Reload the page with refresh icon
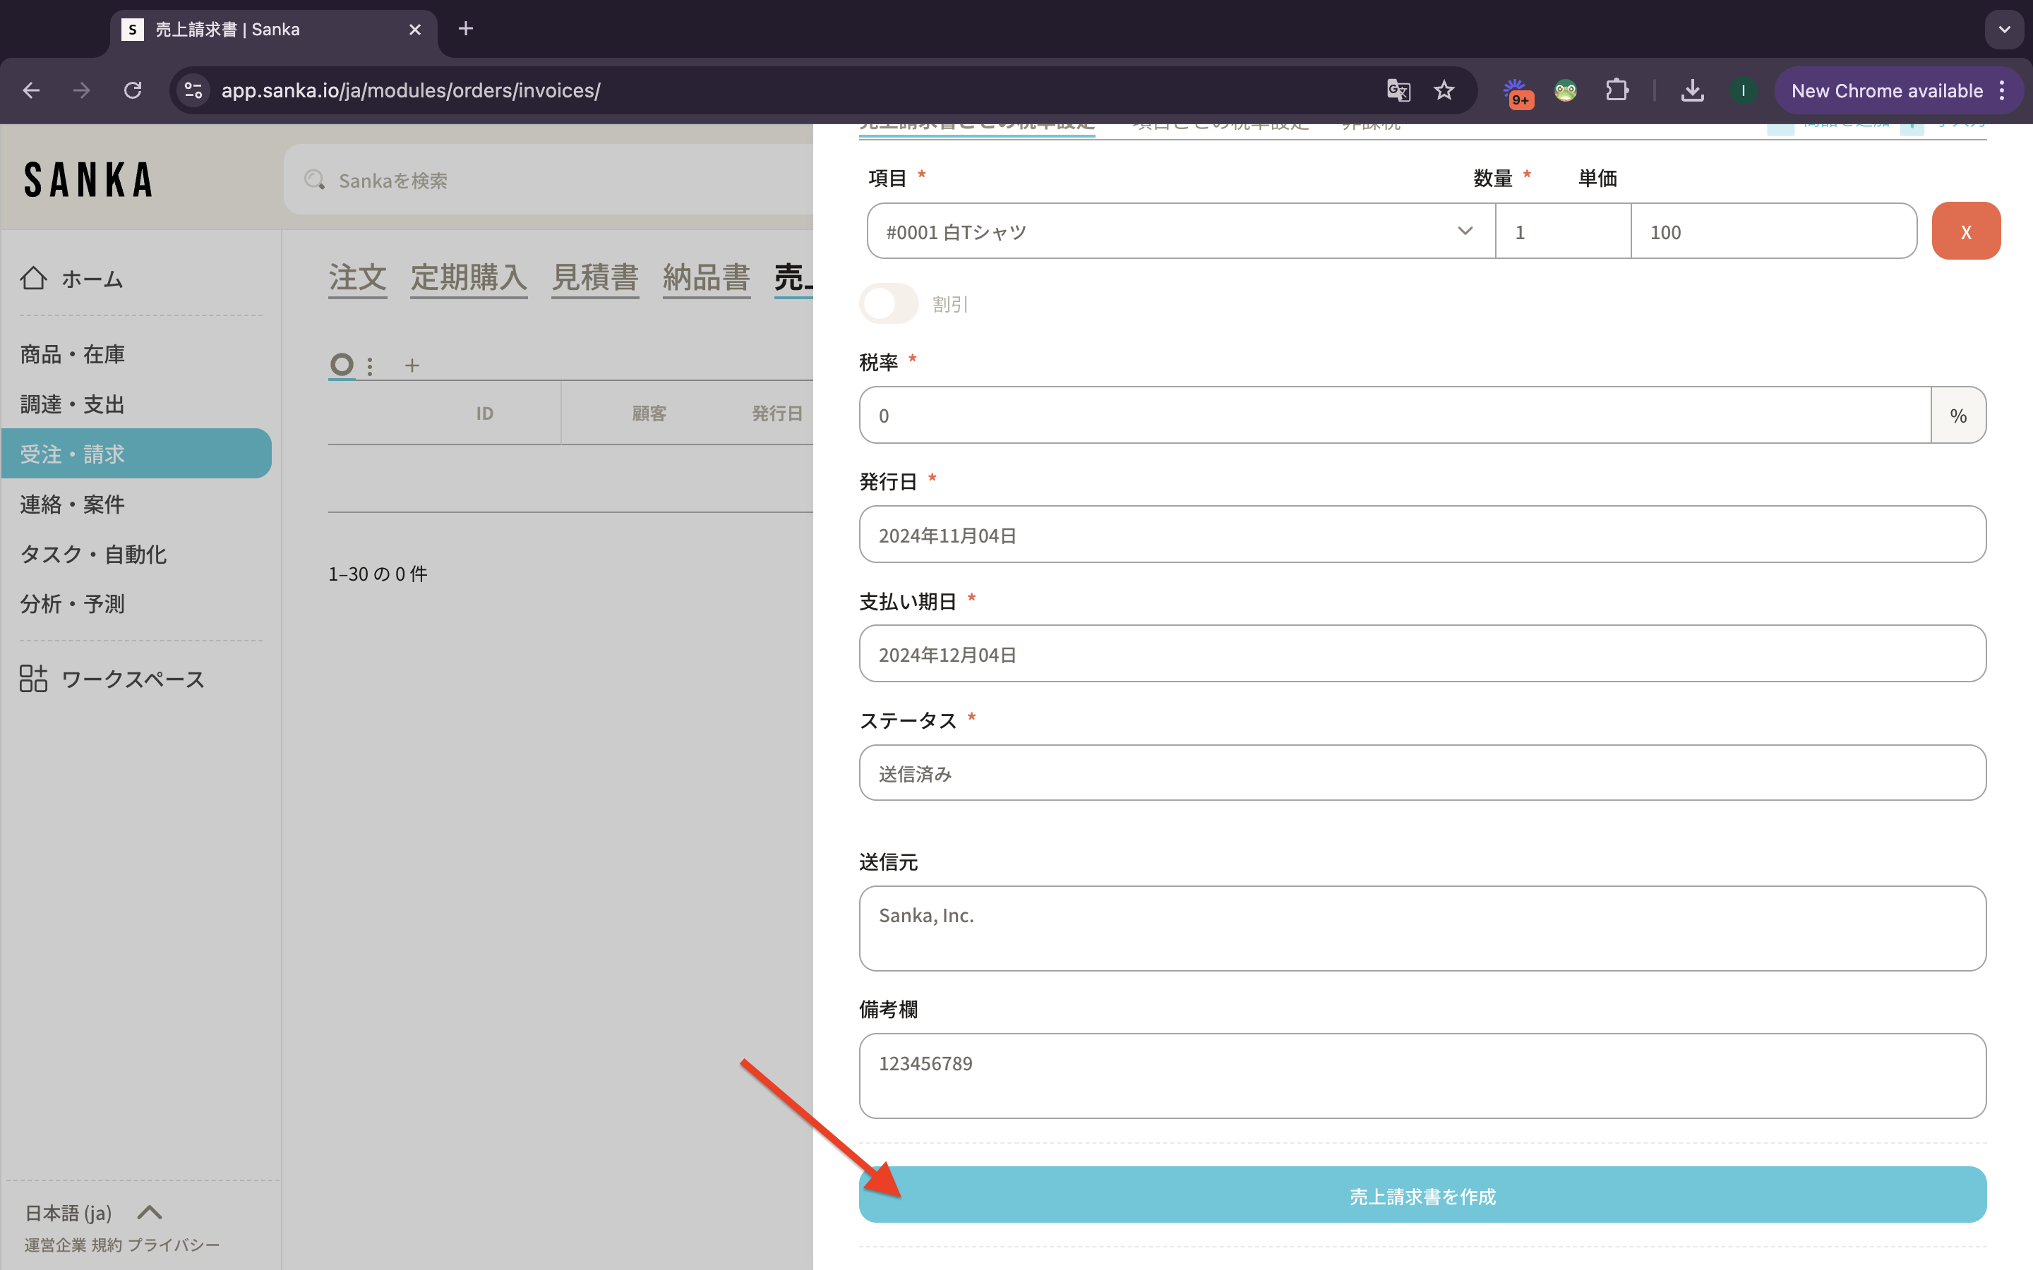2033x1270 pixels. pyautogui.click(x=133, y=90)
